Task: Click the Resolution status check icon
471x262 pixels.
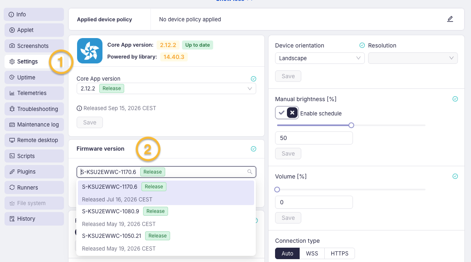Action: point(362,45)
